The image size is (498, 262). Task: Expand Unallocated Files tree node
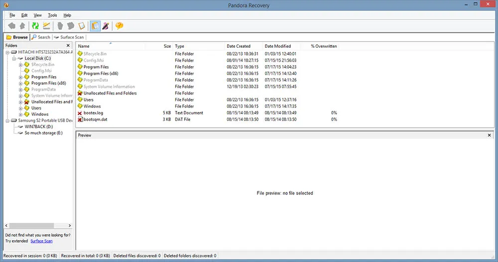coord(20,102)
